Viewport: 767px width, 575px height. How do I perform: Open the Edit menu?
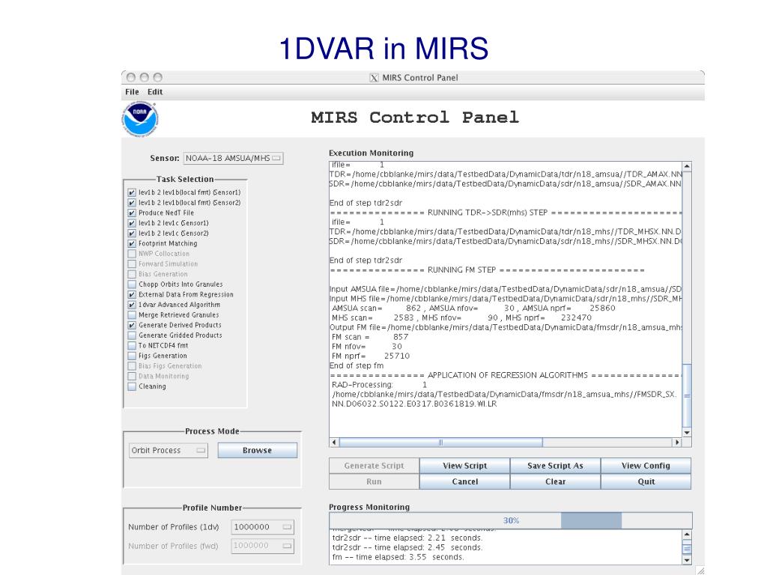[x=155, y=92]
